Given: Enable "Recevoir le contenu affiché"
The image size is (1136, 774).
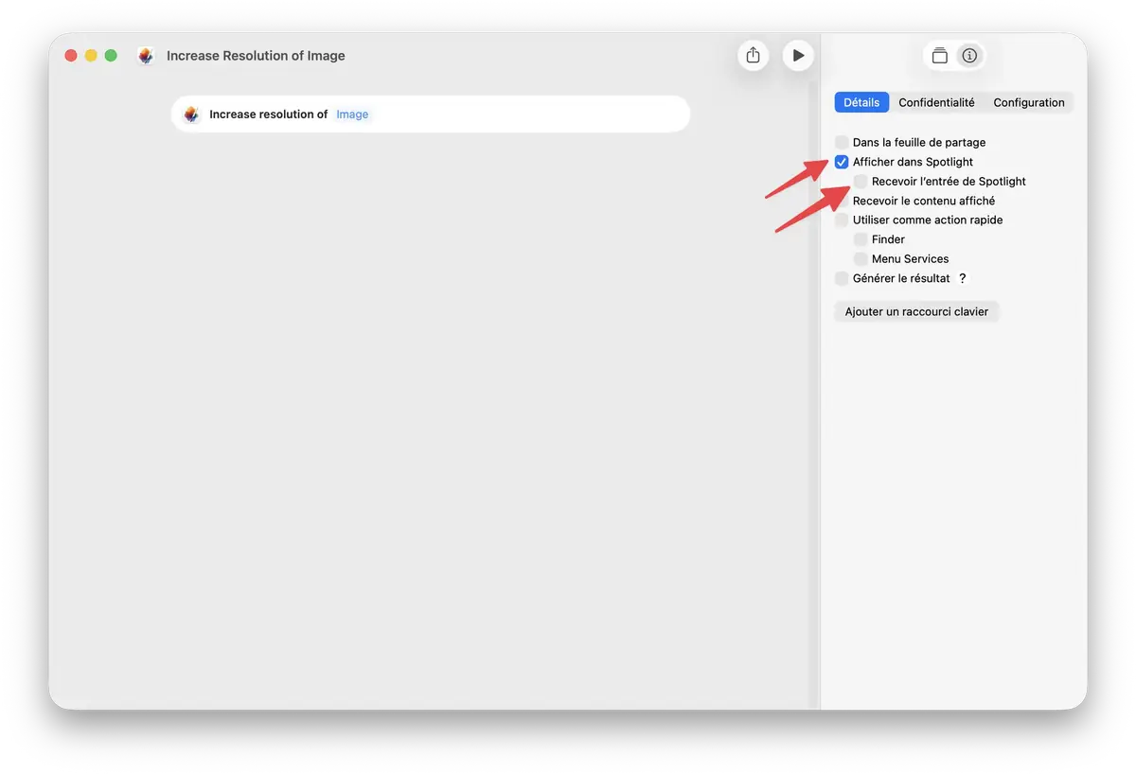Looking at the screenshot, I should point(841,201).
